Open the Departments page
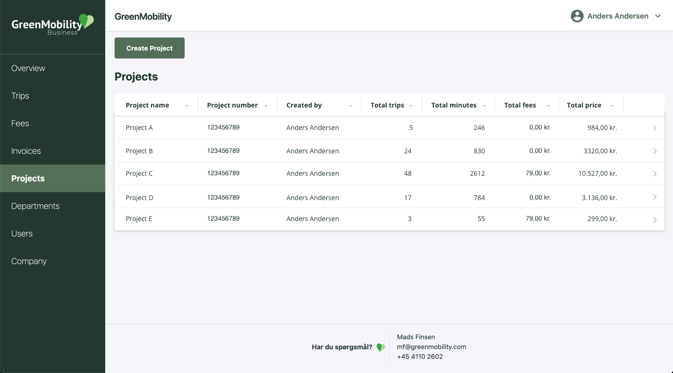Image resolution: width=673 pixels, height=373 pixels. tap(52, 206)
